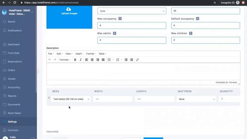Click Max children info icon
247x139 pixels.
pyautogui.click(x=191, y=33)
